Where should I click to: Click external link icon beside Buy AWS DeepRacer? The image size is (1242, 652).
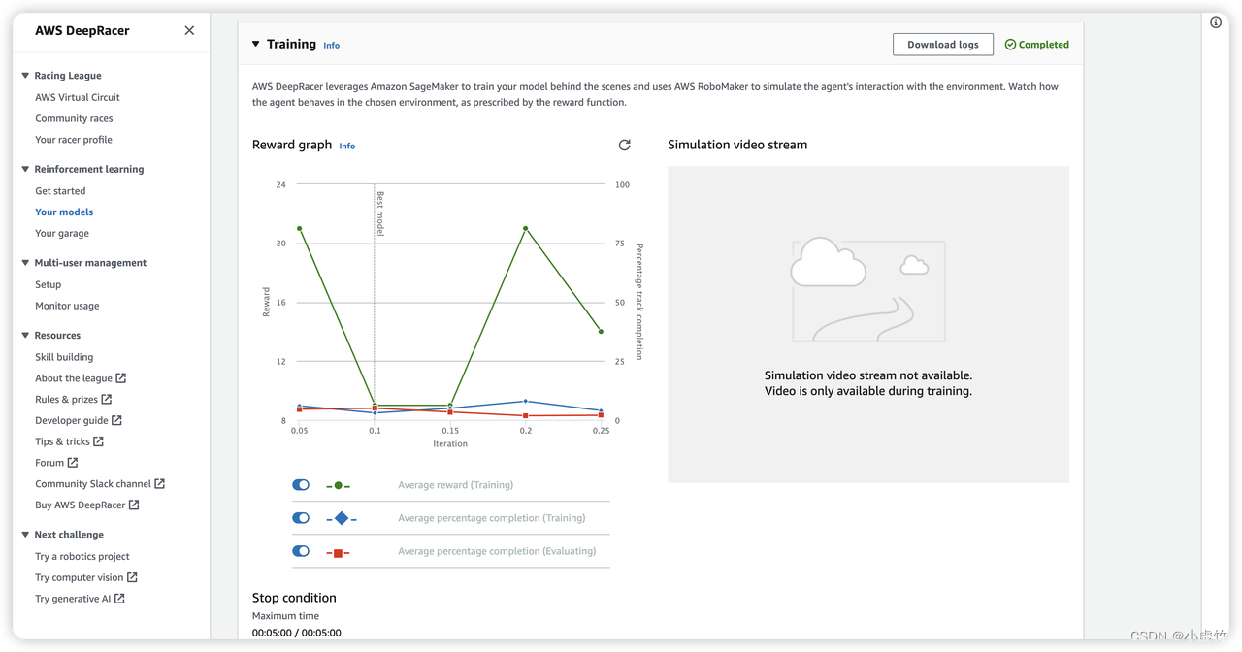(134, 505)
